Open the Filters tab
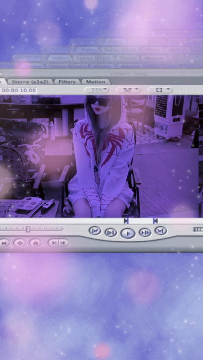This screenshot has width=203, height=360. coord(67,82)
